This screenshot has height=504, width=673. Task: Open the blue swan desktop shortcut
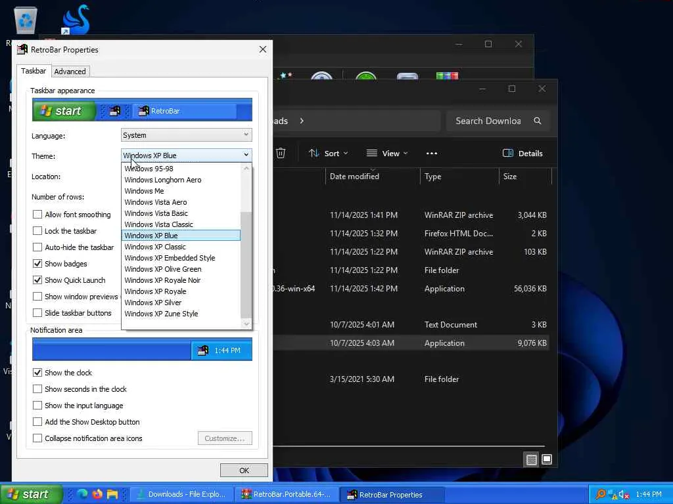pos(76,19)
